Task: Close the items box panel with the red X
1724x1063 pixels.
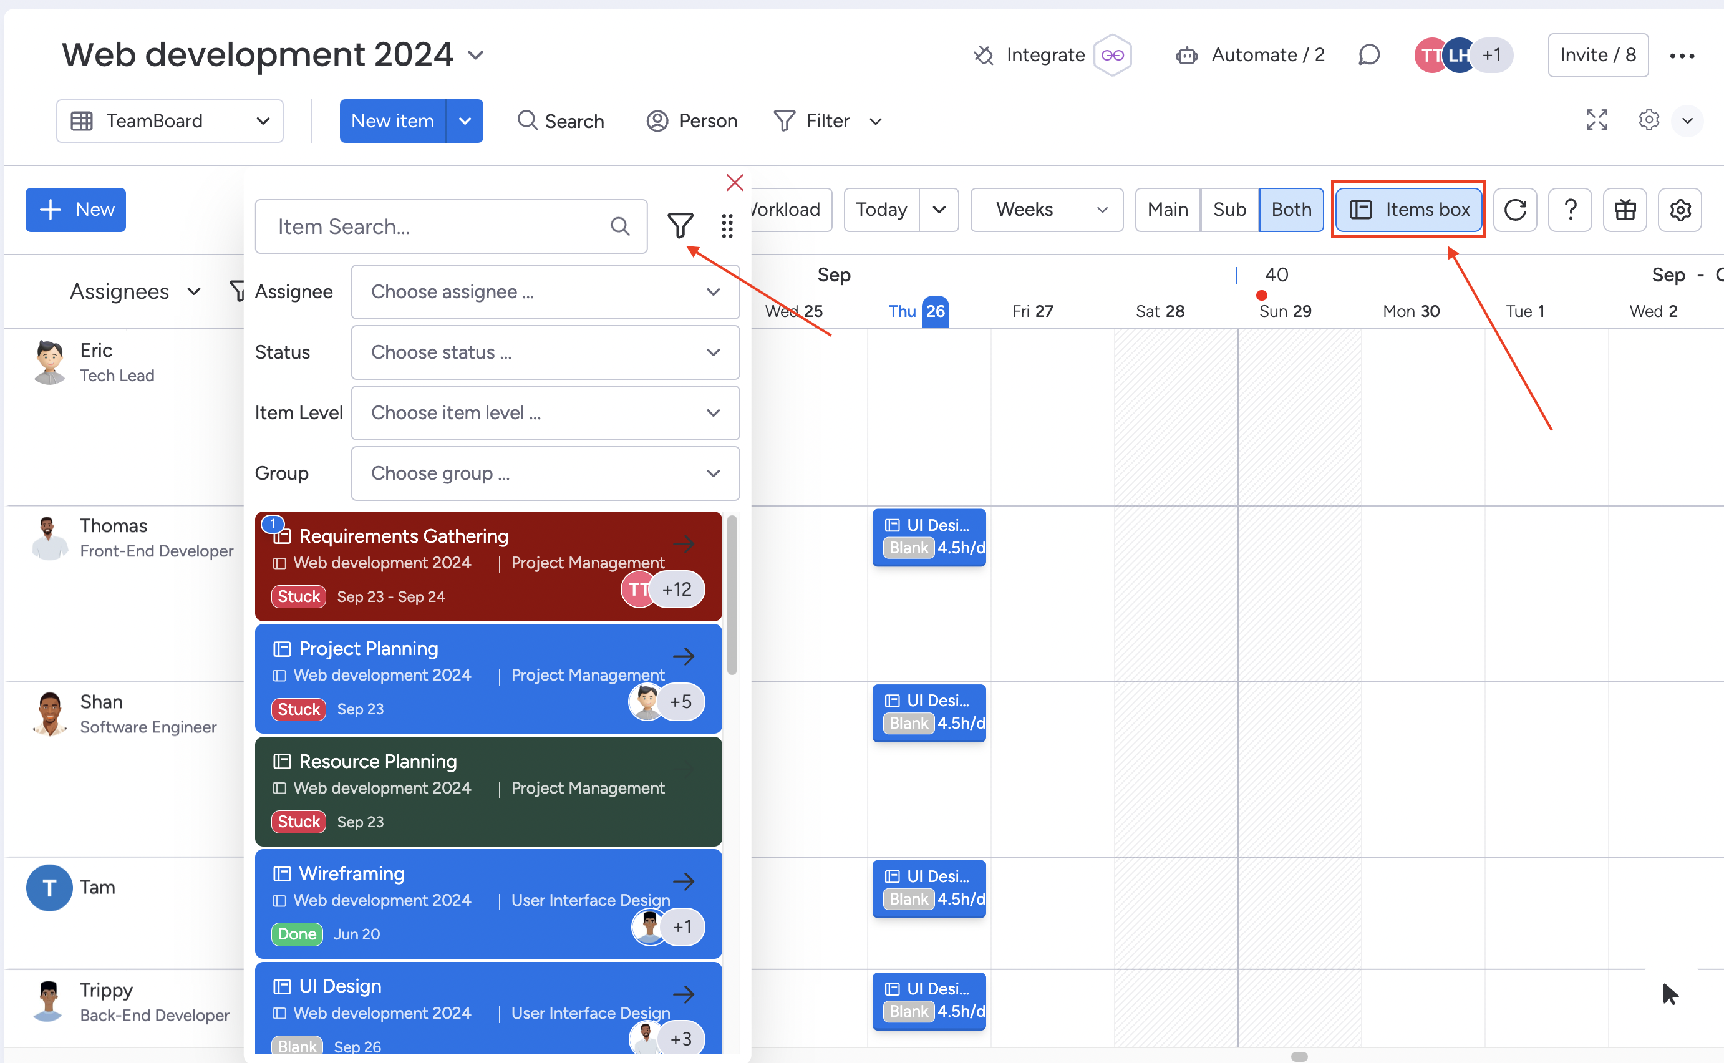Action: [x=734, y=183]
